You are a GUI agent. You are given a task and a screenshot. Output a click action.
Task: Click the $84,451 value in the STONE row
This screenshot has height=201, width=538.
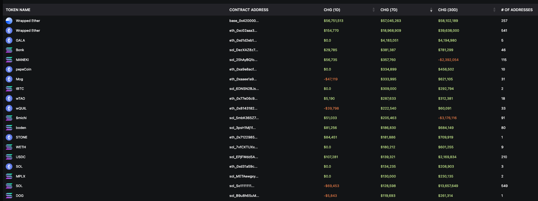pyautogui.click(x=330, y=137)
